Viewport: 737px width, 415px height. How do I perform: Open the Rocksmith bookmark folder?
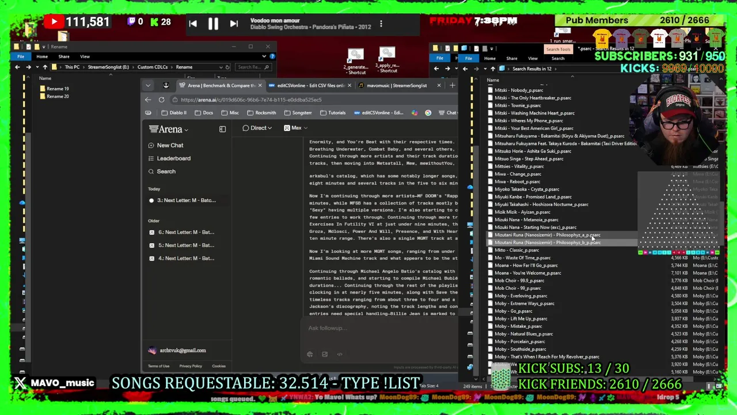tap(261, 113)
